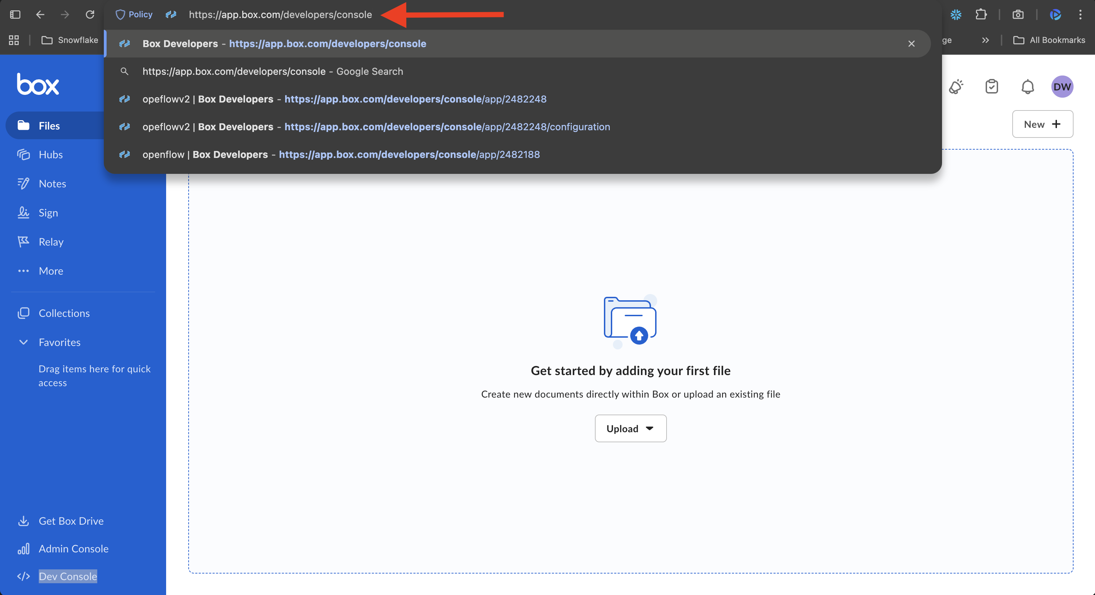The width and height of the screenshot is (1095, 595).
Task: Collapse the Favorites section chevron
Action: 24,342
